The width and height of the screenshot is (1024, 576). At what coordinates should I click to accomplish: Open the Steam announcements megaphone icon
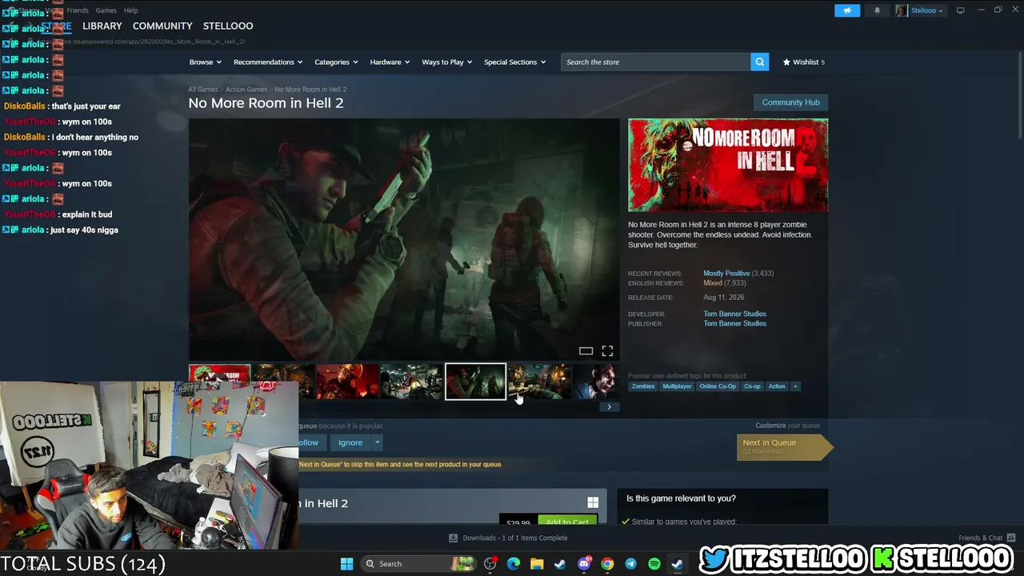pyautogui.click(x=847, y=10)
